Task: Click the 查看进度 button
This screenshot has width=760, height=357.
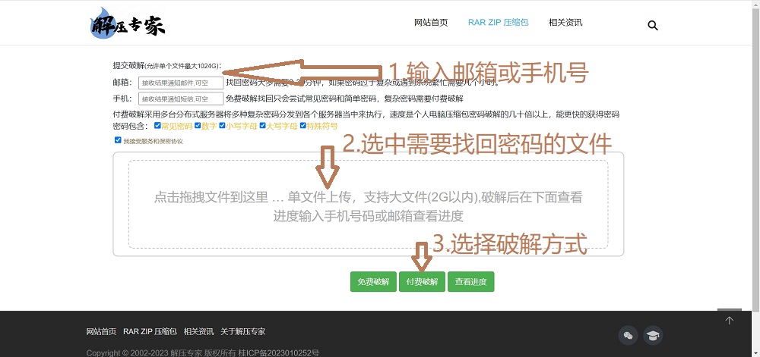Action: [470, 282]
